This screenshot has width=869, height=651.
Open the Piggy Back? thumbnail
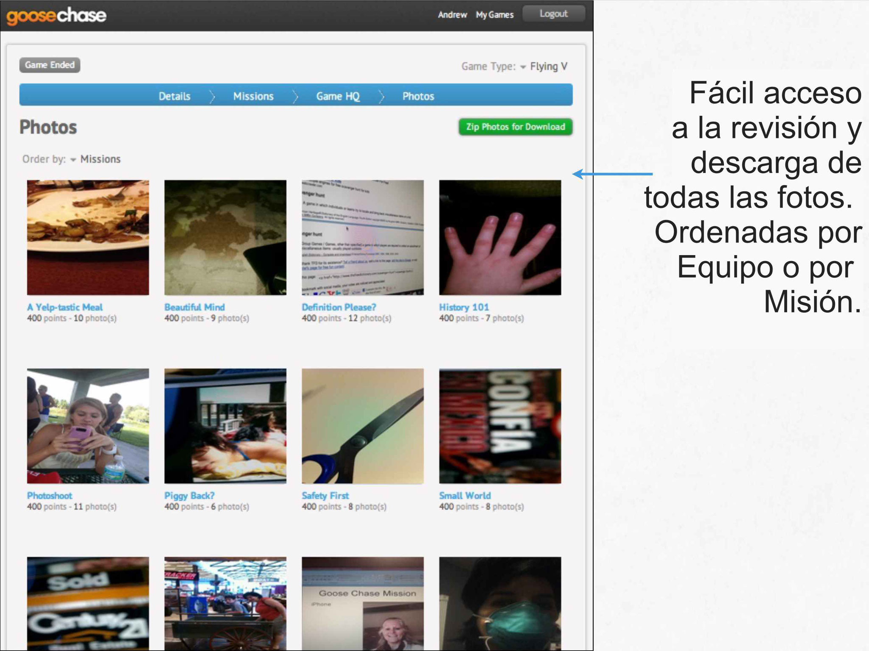pyautogui.click(x=225, y=426)
